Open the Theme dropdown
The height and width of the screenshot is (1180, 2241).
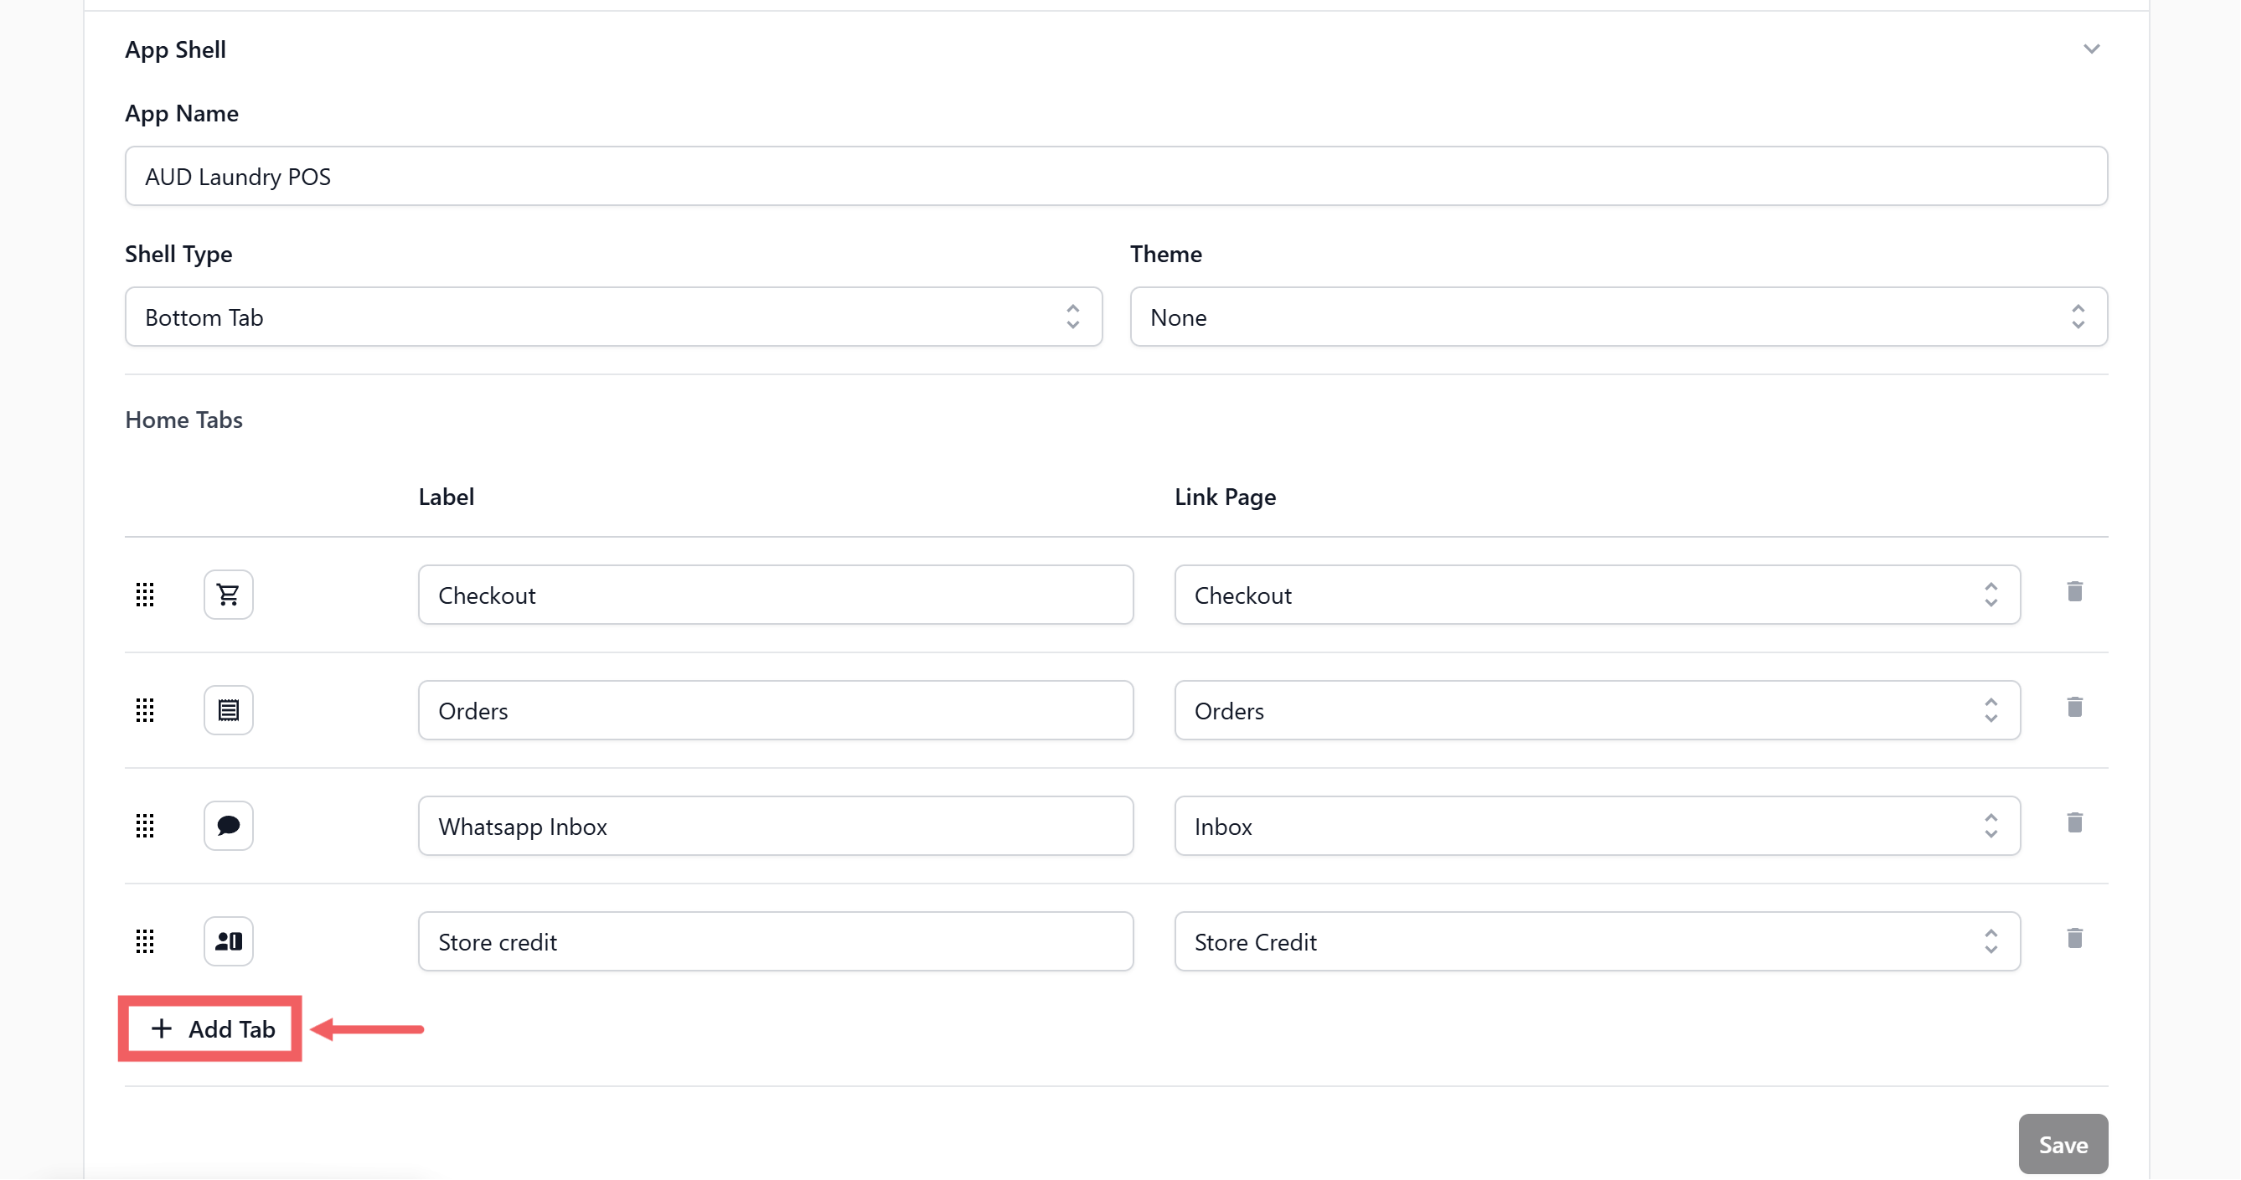tap(1618, 317)
